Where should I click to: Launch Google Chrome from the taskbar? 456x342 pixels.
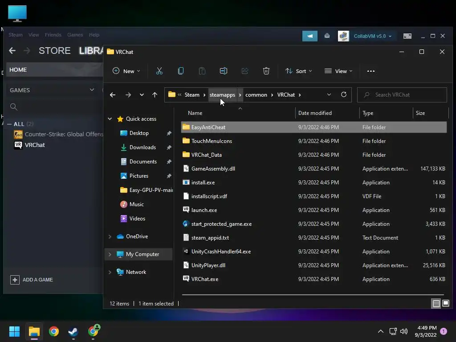[54, 331]
